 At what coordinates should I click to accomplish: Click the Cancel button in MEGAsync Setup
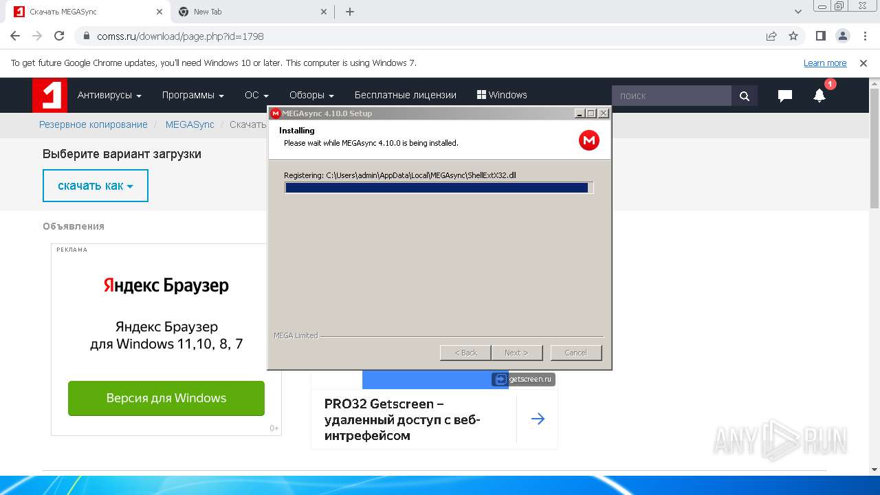click(576, 353)
